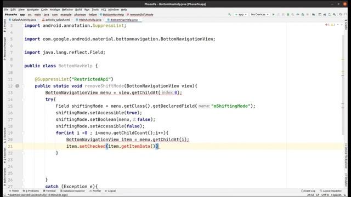Screen dimensions: 351x197
Task: Open the Database Inspector tool window
Action: (x=72, y=191)
